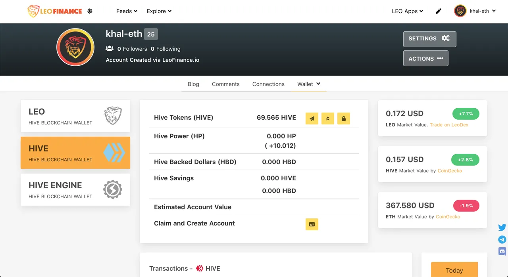
Task: Click the large profile lion avatar
Action: coord(75,47)
